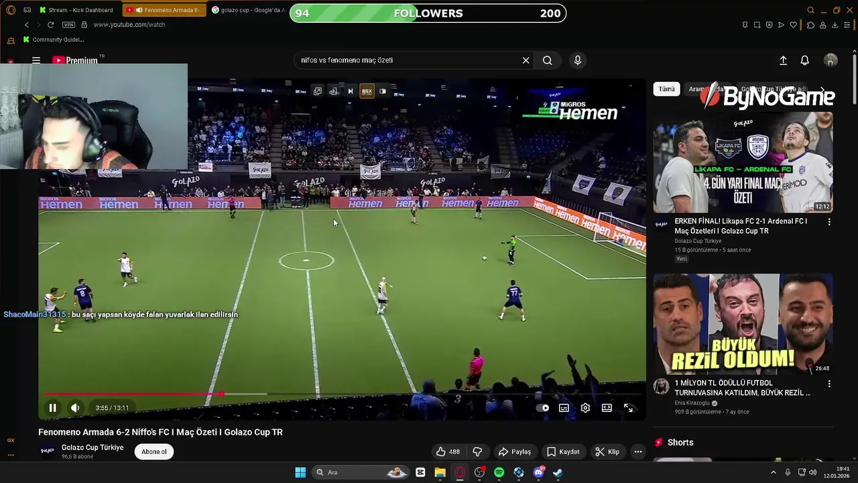This screenshot has height=483, width=858.
Task: Open the BÜYÜK REZİL OLDUM video thumbnail
Action: (743, 324)
